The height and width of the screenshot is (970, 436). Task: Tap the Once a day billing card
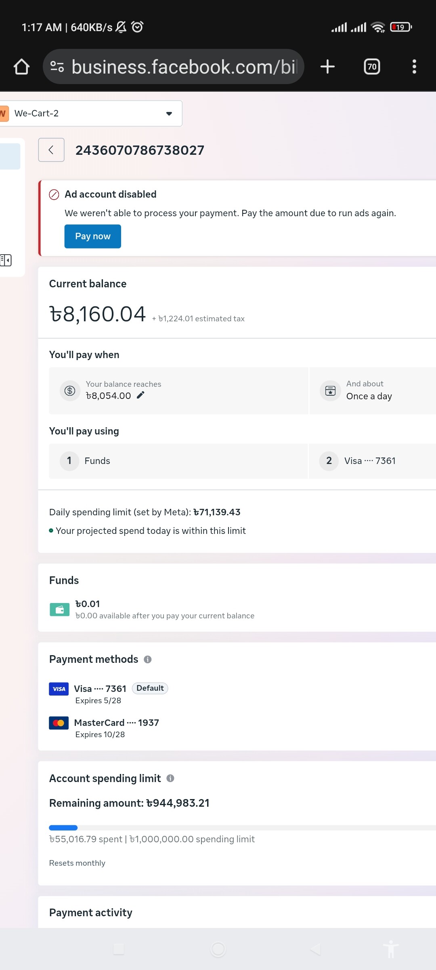pos(372,391)
